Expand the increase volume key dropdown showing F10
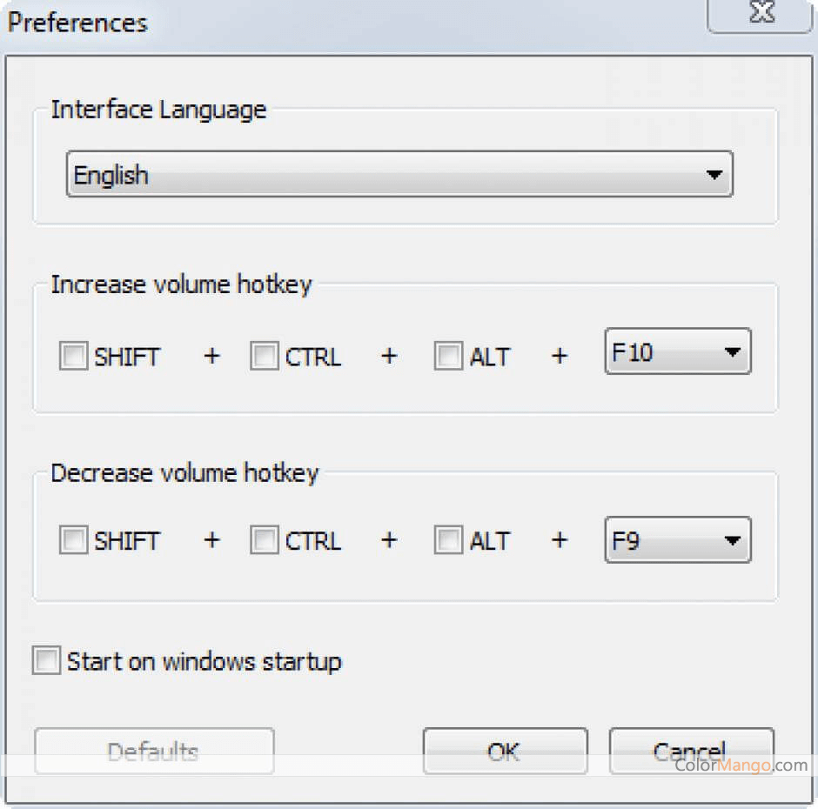 [x=735, y=351]
